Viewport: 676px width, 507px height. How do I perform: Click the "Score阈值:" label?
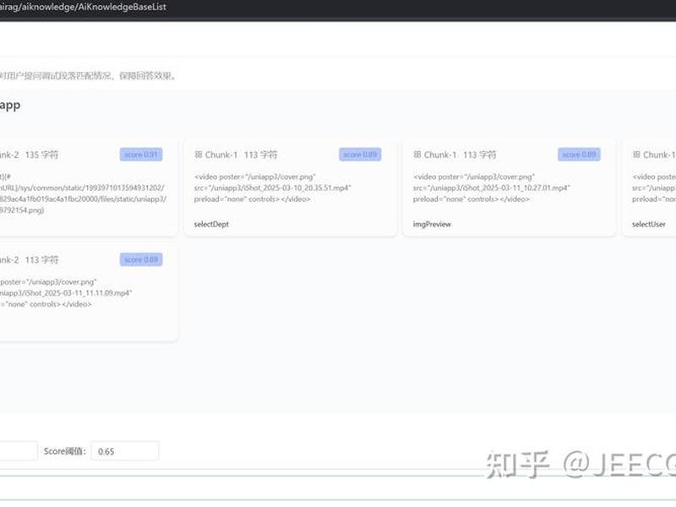tap(65, 451)
